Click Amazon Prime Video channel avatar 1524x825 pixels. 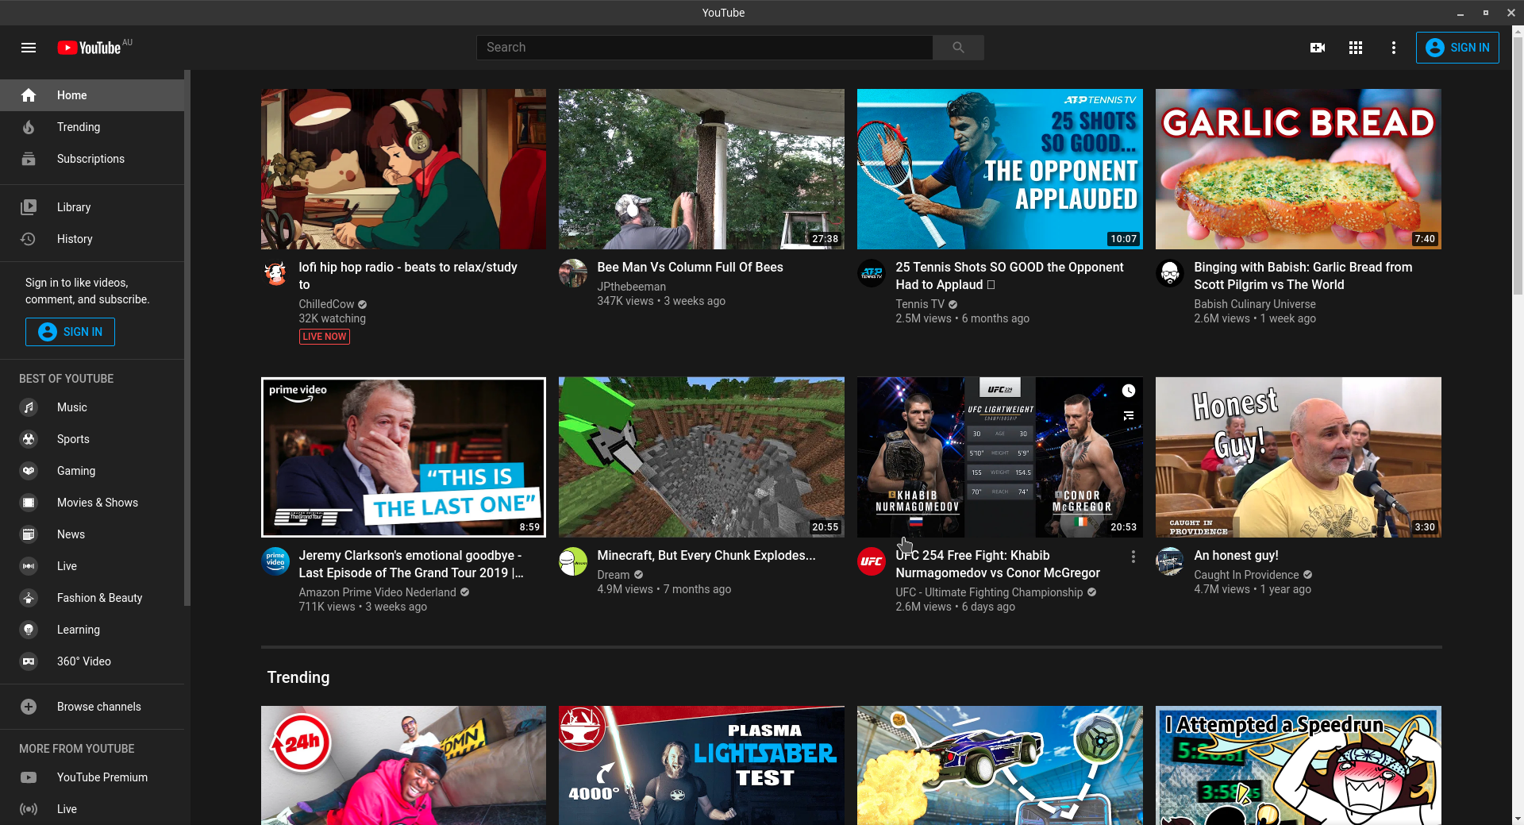(275, 561)
